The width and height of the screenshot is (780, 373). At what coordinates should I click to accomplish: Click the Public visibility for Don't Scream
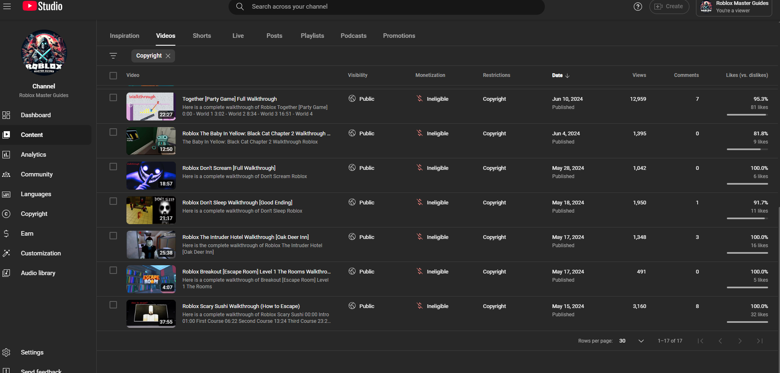pyautogui.click(x=362, y=168)
